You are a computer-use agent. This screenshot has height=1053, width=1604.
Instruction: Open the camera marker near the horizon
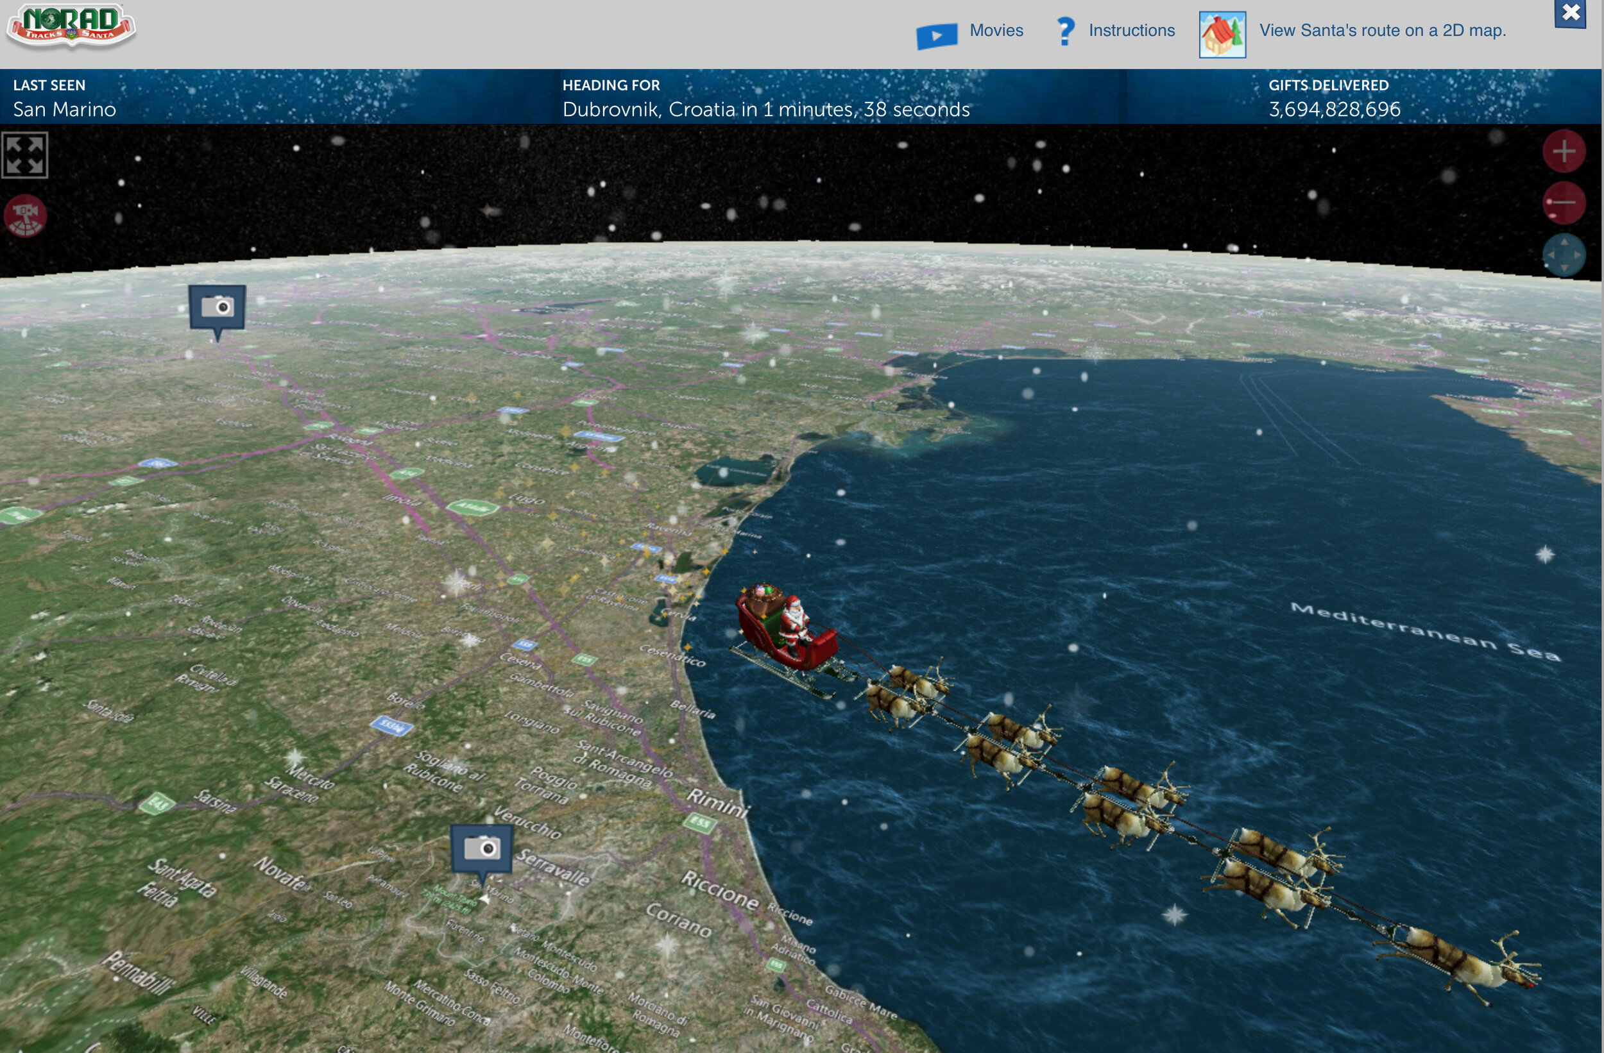217,308
